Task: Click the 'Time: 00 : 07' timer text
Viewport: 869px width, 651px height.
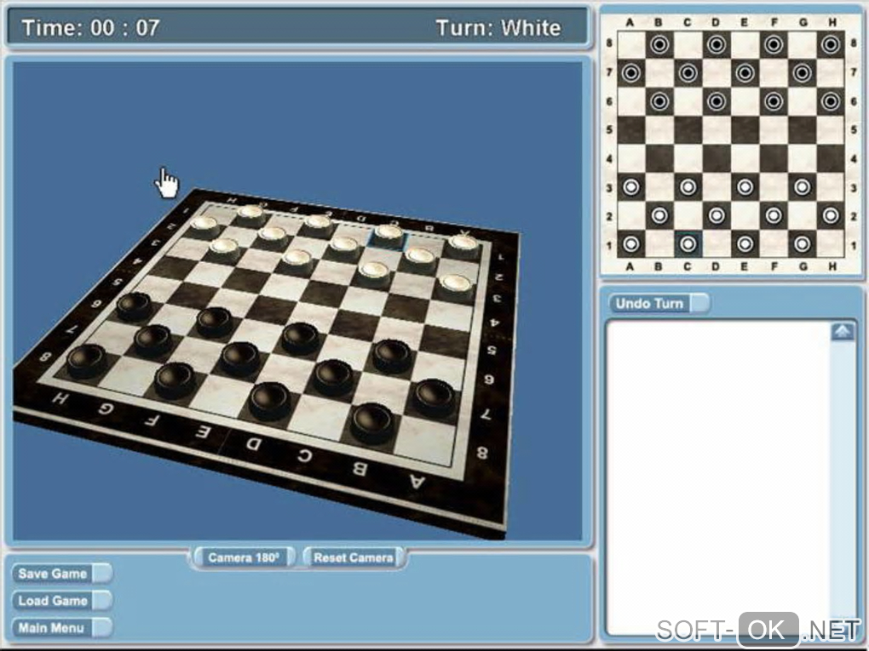Action: coord(90,28)
